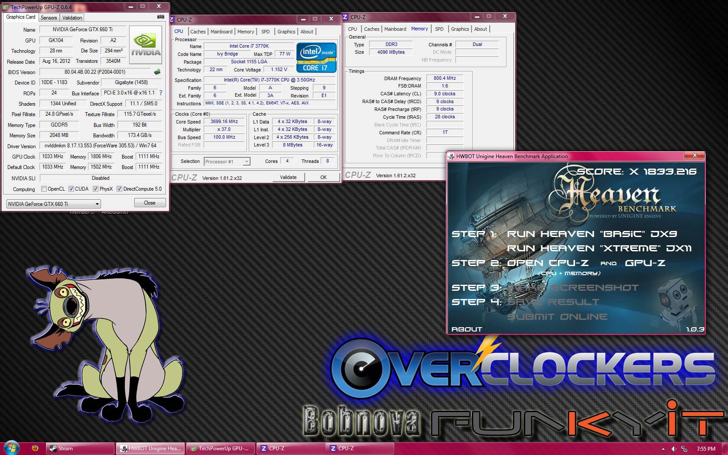Click the Specification i7-3770K CPU field
Image resolution: width=728 pixels, height=455 pixels.
point(269,80)
